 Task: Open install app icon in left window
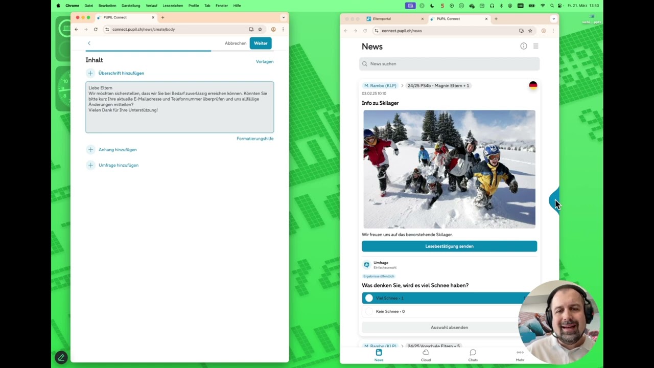click(251, 30)
